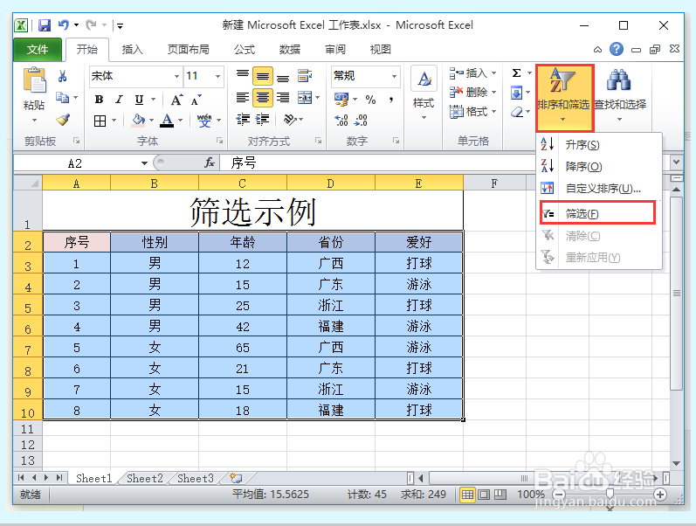Click the Copy icon in clipboard group

[x=63, y=97]
